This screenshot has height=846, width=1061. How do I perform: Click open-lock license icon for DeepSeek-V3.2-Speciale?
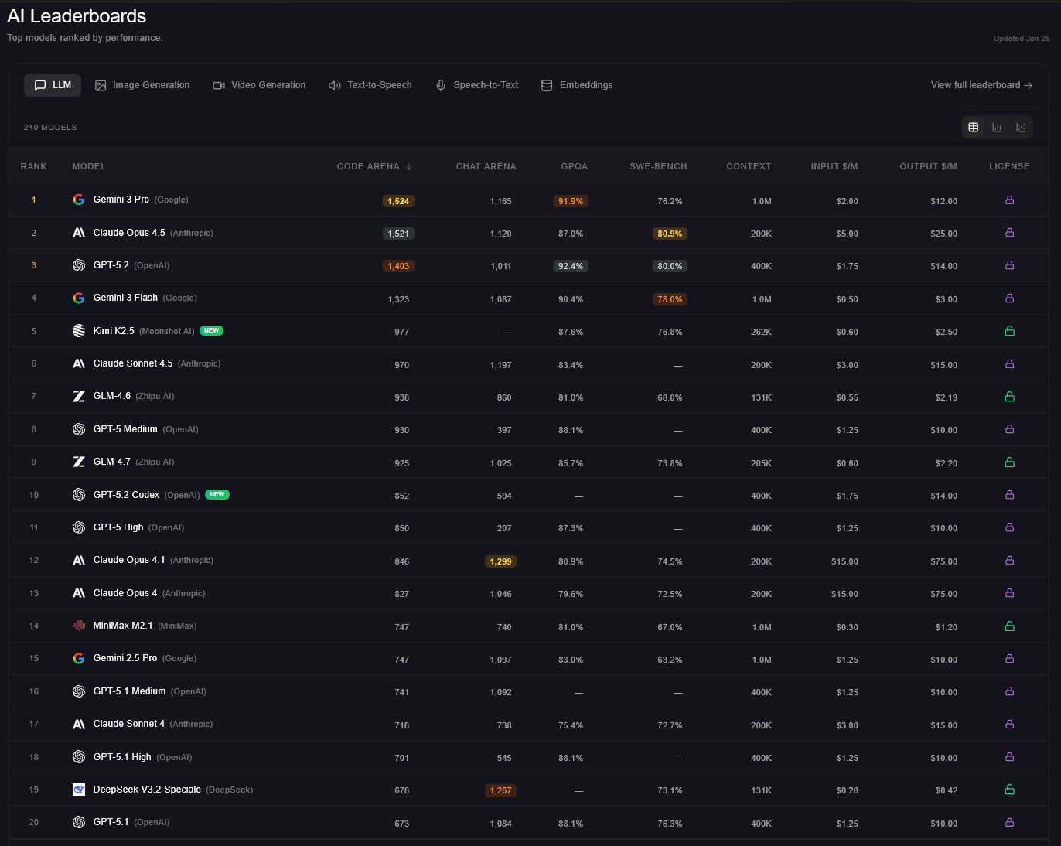coord(1009,790)
